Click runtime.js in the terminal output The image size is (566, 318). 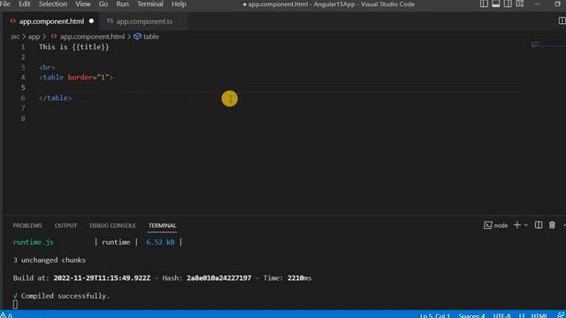(x=34, y=242)
